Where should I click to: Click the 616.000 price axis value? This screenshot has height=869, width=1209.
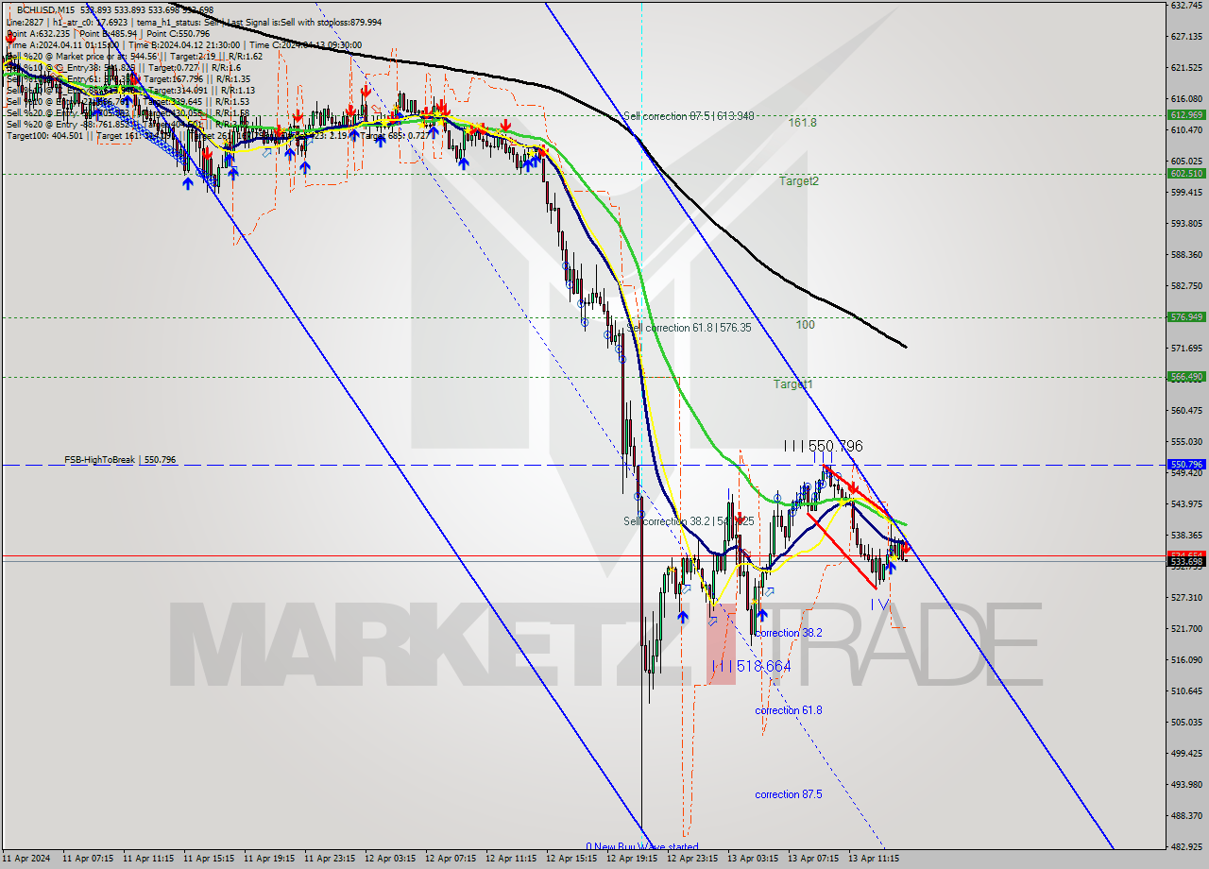pos(1185,99)
